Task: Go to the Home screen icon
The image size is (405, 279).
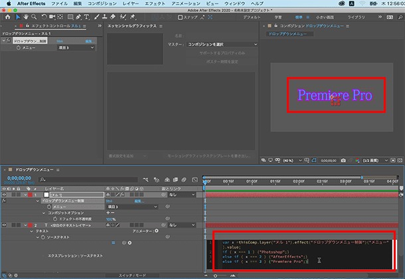Action: [x=8, y=17]
